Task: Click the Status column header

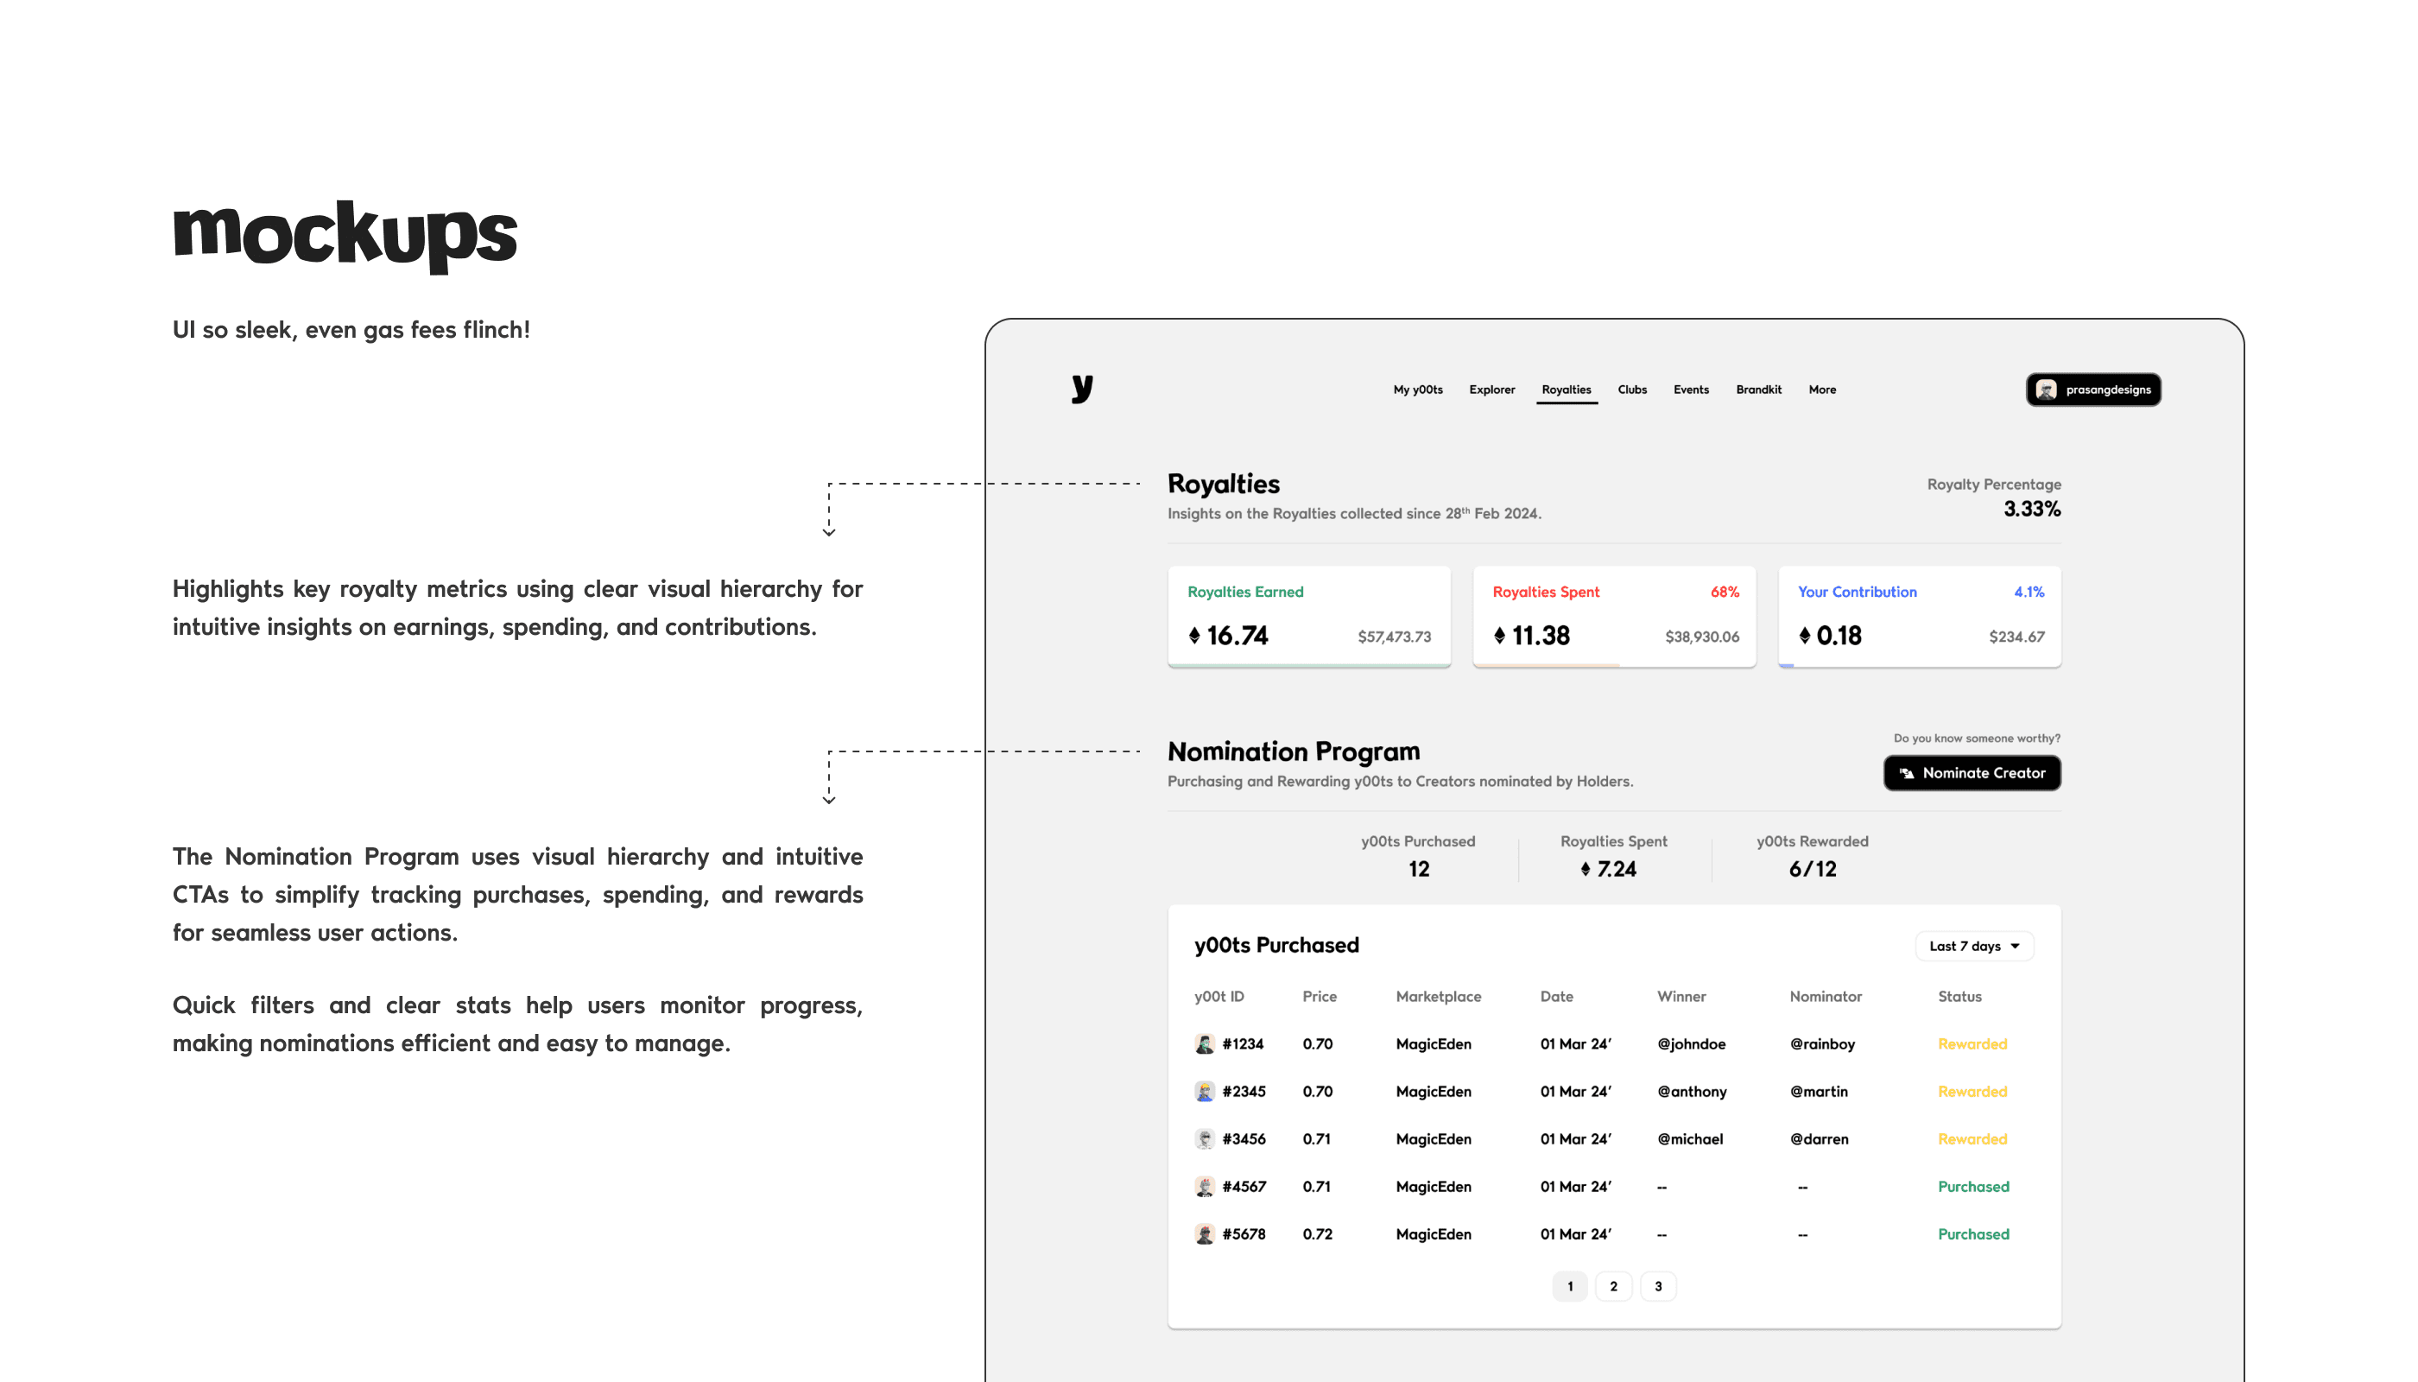Action: pyautogui.click(x=1959, y=997)
